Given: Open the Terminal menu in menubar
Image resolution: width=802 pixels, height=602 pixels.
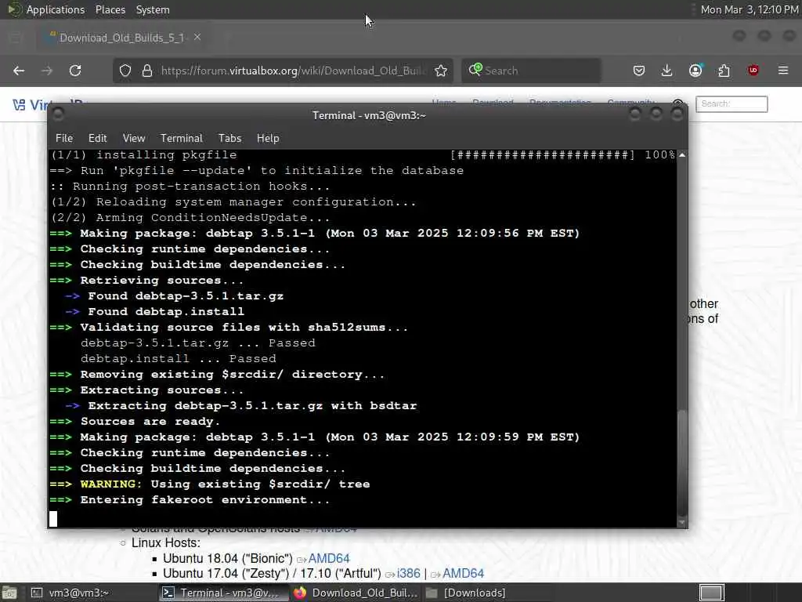Looking at the screenshot, I should pos(182,138).
